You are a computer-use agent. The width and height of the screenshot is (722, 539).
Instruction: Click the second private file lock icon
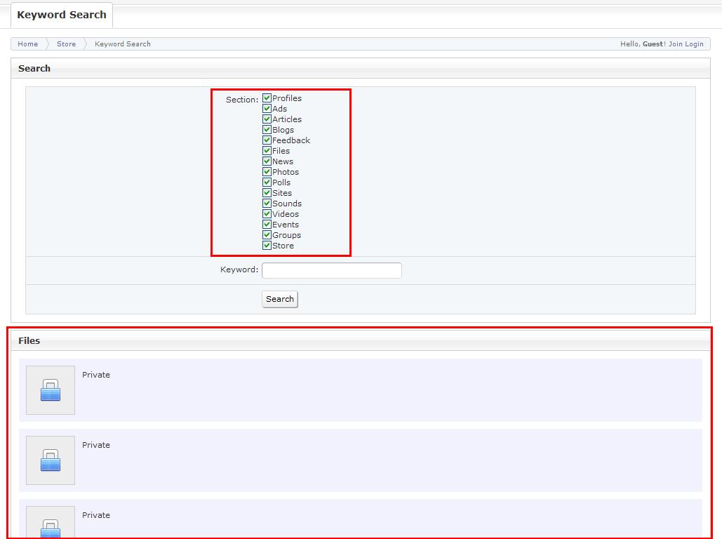(x=51, y=460)
